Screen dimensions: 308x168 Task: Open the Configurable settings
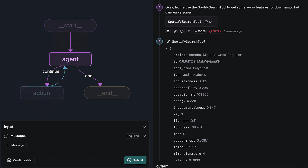[19, 160]
